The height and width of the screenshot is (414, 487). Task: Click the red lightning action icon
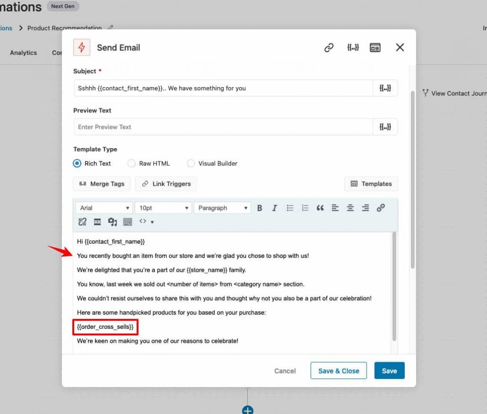[82, 47]
